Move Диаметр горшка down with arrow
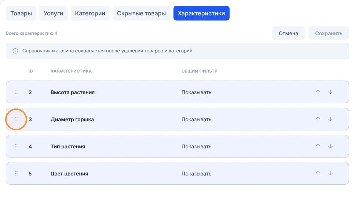The image size is (355, 200). 330,119
